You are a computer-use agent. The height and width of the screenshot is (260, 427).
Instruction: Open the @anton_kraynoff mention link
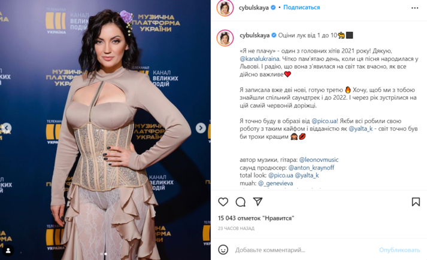[311, 167]
